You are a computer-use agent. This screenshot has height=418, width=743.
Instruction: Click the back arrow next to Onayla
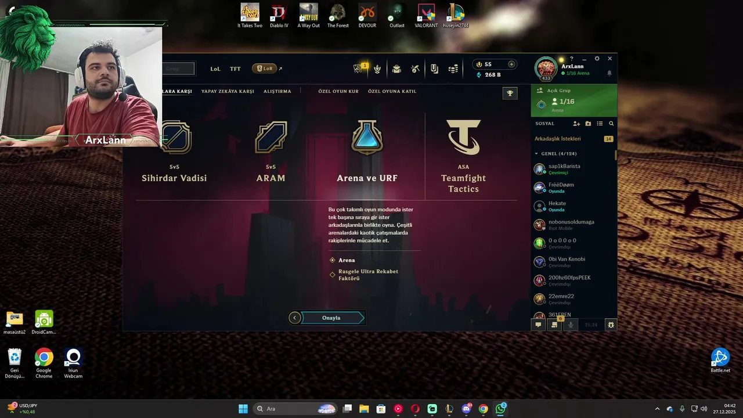pyautogui.click(x=295, y=318)
